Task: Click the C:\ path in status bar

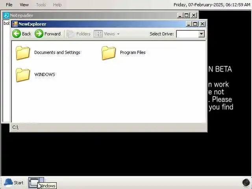Action: pyautogui.click(x=15, y=127)
